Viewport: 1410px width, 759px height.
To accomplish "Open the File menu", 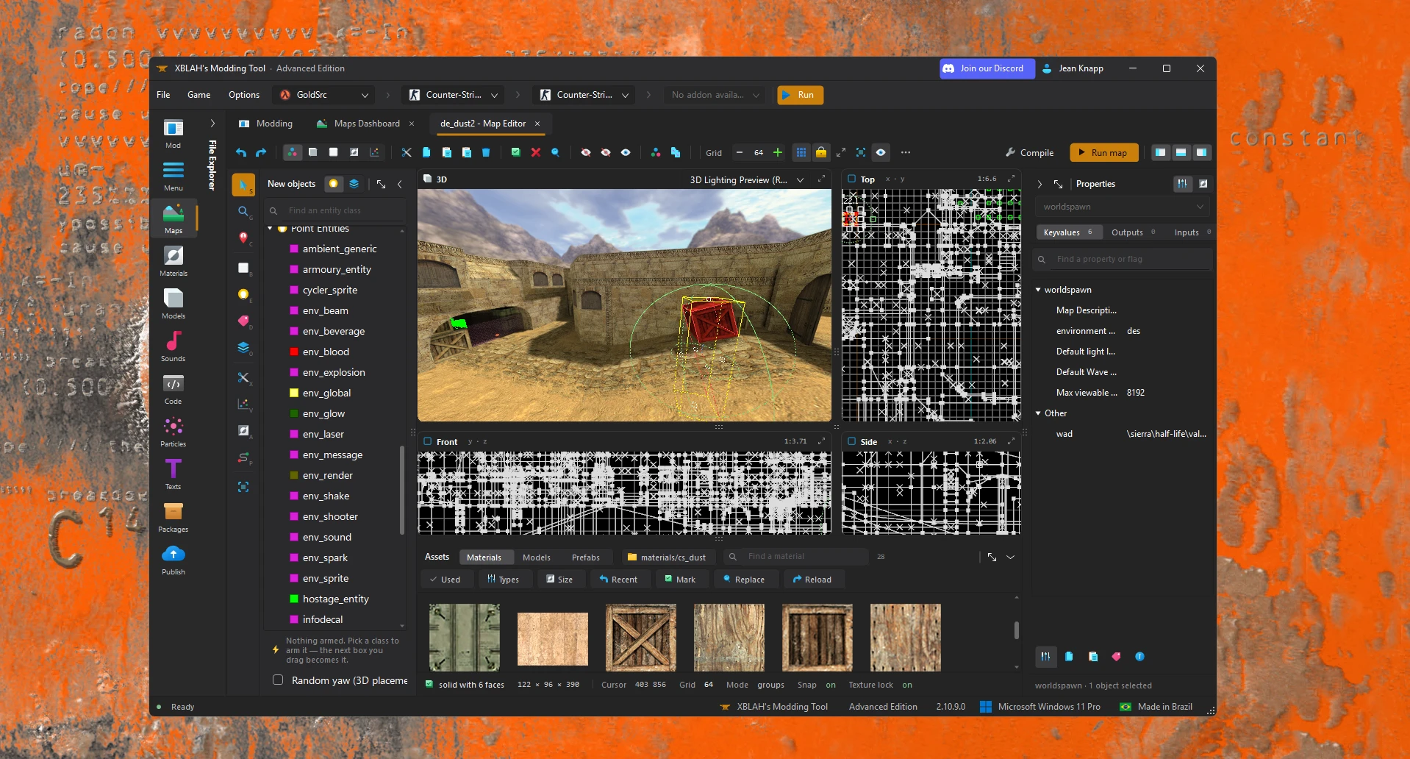I will click(163, 95).
